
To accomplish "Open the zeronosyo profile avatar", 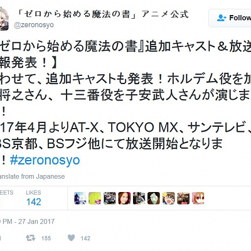I will pyautogui.click(x=4, y=19).
